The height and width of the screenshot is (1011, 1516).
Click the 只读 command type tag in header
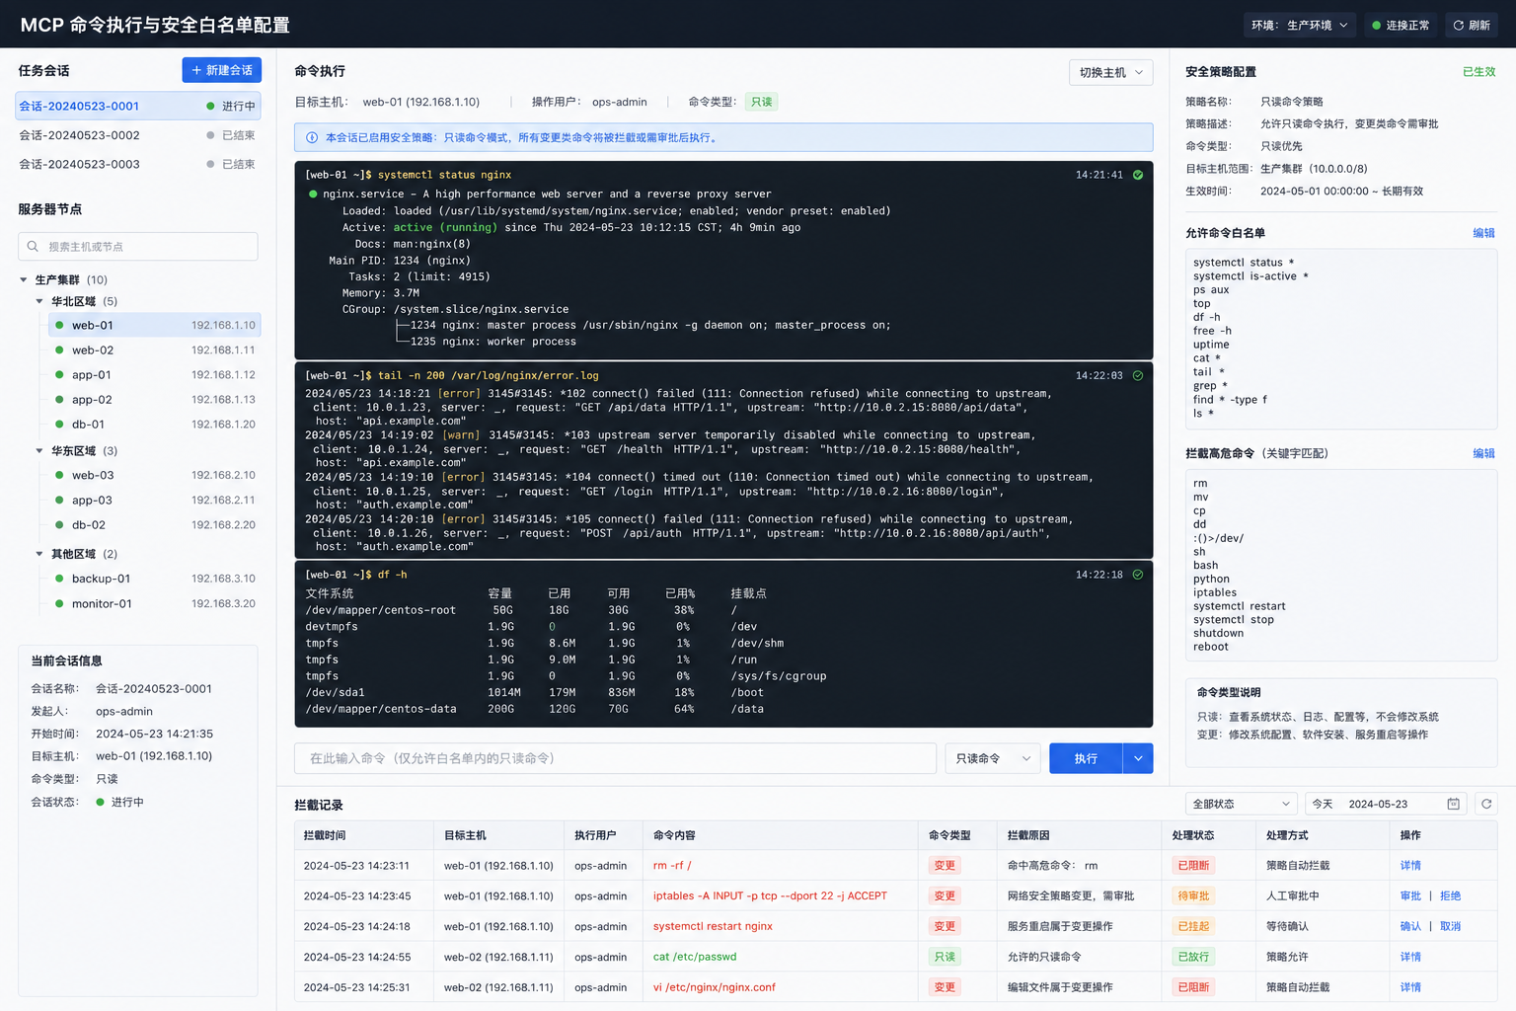[x=761, y=102]
